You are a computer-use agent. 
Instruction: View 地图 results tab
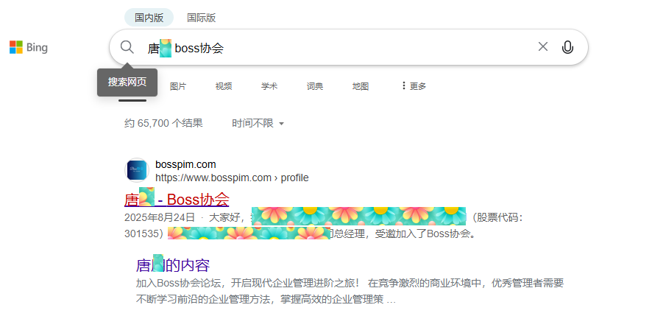point(361,86)
